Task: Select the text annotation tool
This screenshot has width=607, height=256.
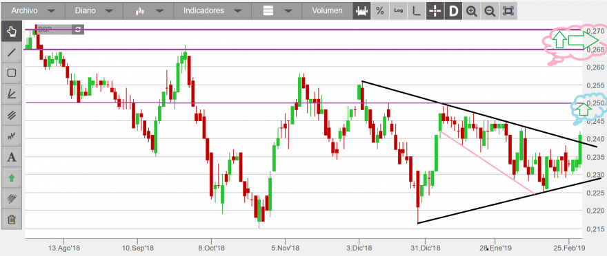Action: coord(12,157)
